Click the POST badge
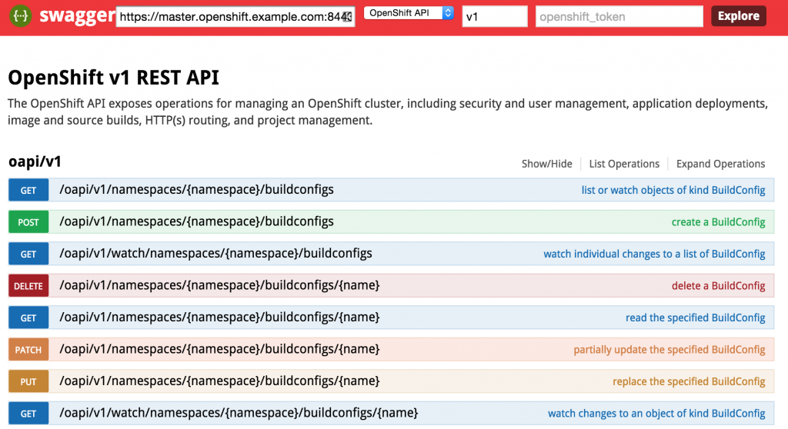The image size is (788, 429). pos(28,222)
